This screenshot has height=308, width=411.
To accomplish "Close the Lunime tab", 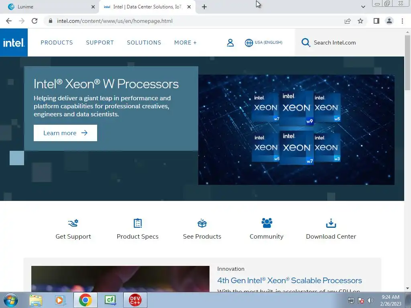I will 93,7.
